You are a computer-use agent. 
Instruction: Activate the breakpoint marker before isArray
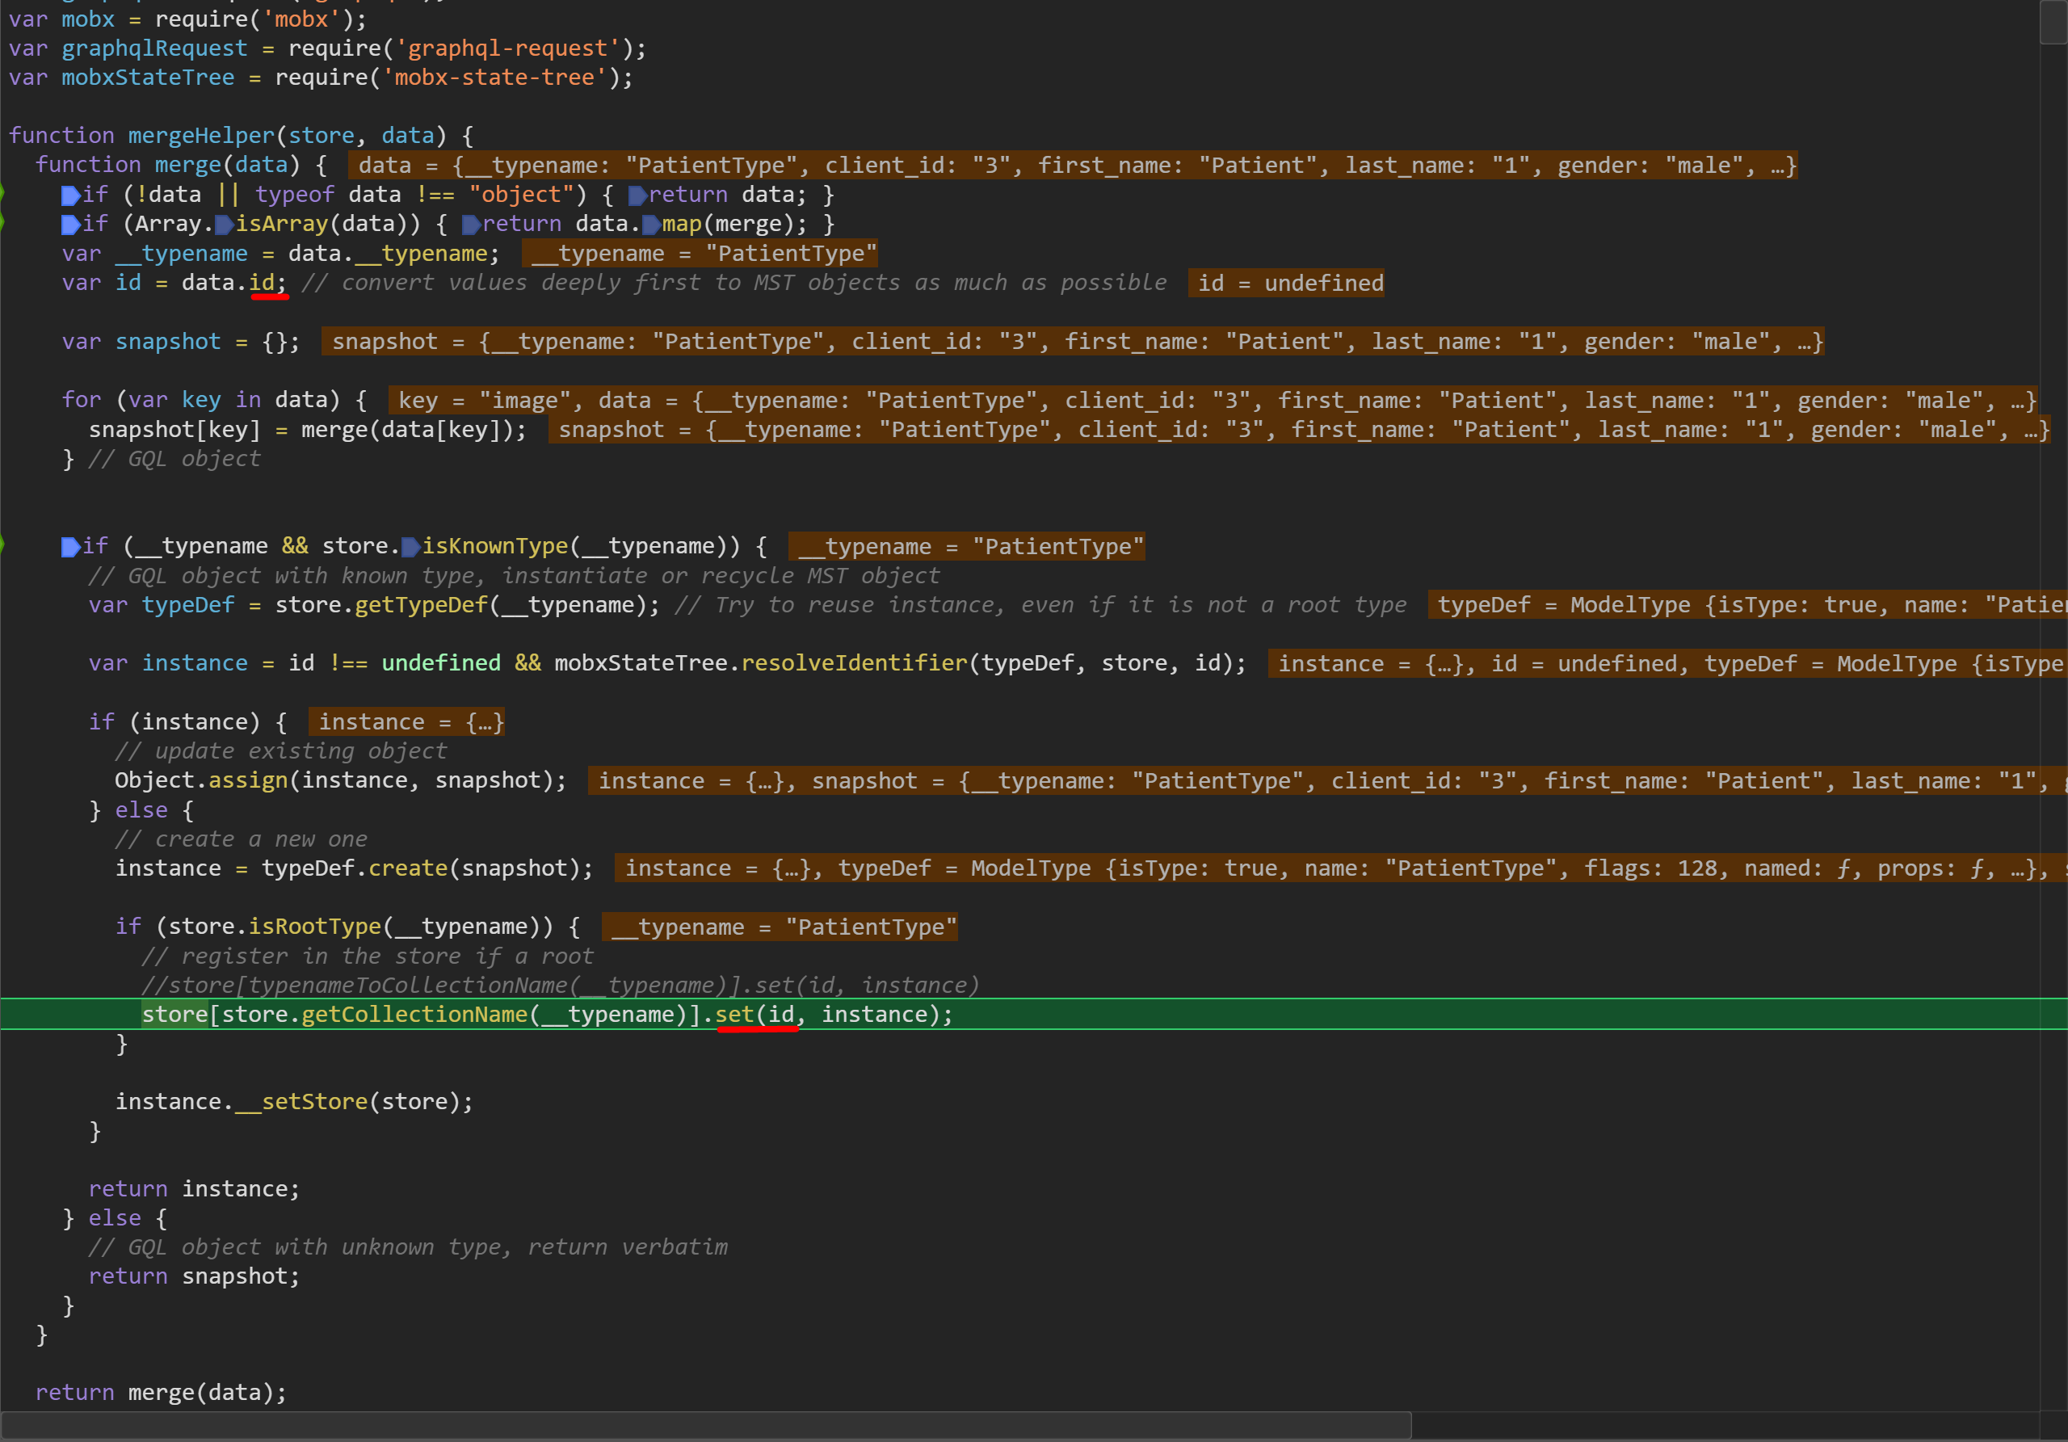click(x=224, y=225)
